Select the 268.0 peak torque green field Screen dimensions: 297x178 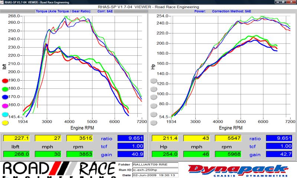click(x=16, y=154)
